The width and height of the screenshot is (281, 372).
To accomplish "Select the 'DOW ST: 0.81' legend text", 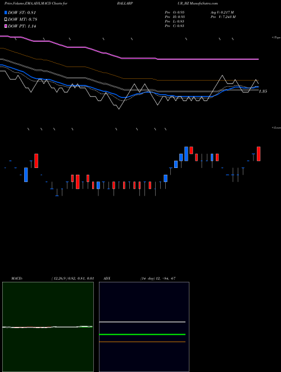I will (22, 12).
